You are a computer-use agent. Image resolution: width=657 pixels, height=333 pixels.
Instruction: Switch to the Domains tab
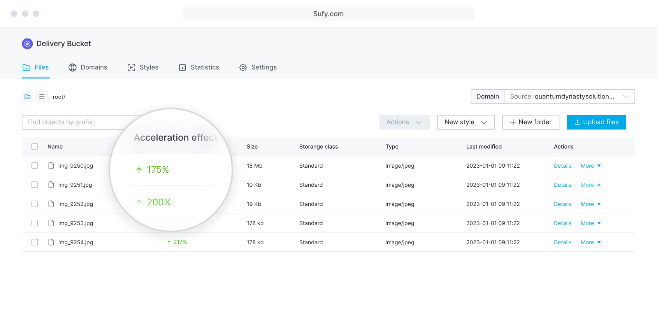(88, 67)
